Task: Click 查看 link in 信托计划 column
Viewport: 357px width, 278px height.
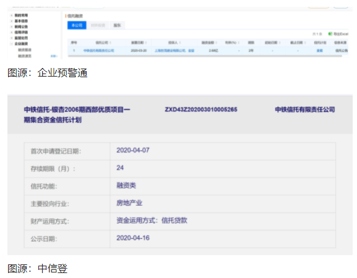Action: pos(320,51)
